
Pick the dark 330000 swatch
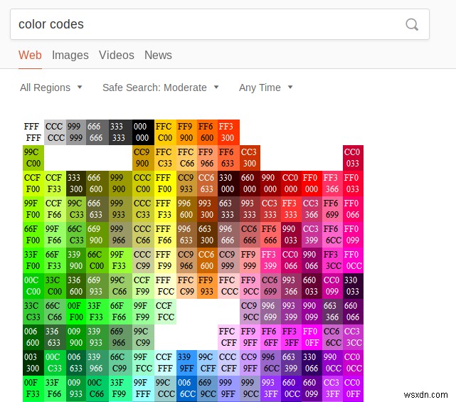[x=228, y=184]
